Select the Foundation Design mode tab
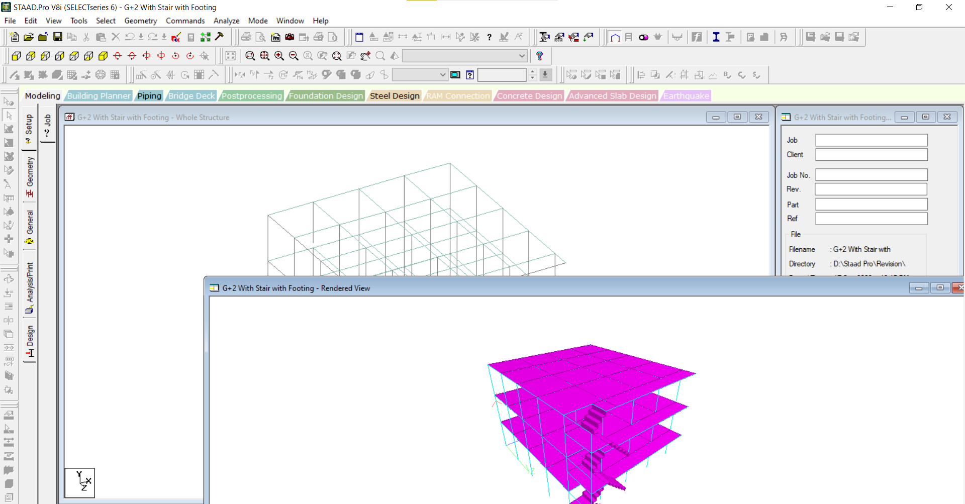Viewport: 965px width, 504px height. [326, 96]
